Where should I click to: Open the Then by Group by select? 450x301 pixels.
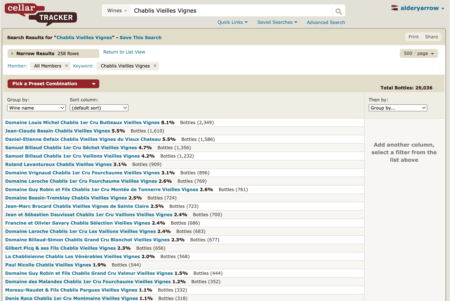[x=398, y=108]
